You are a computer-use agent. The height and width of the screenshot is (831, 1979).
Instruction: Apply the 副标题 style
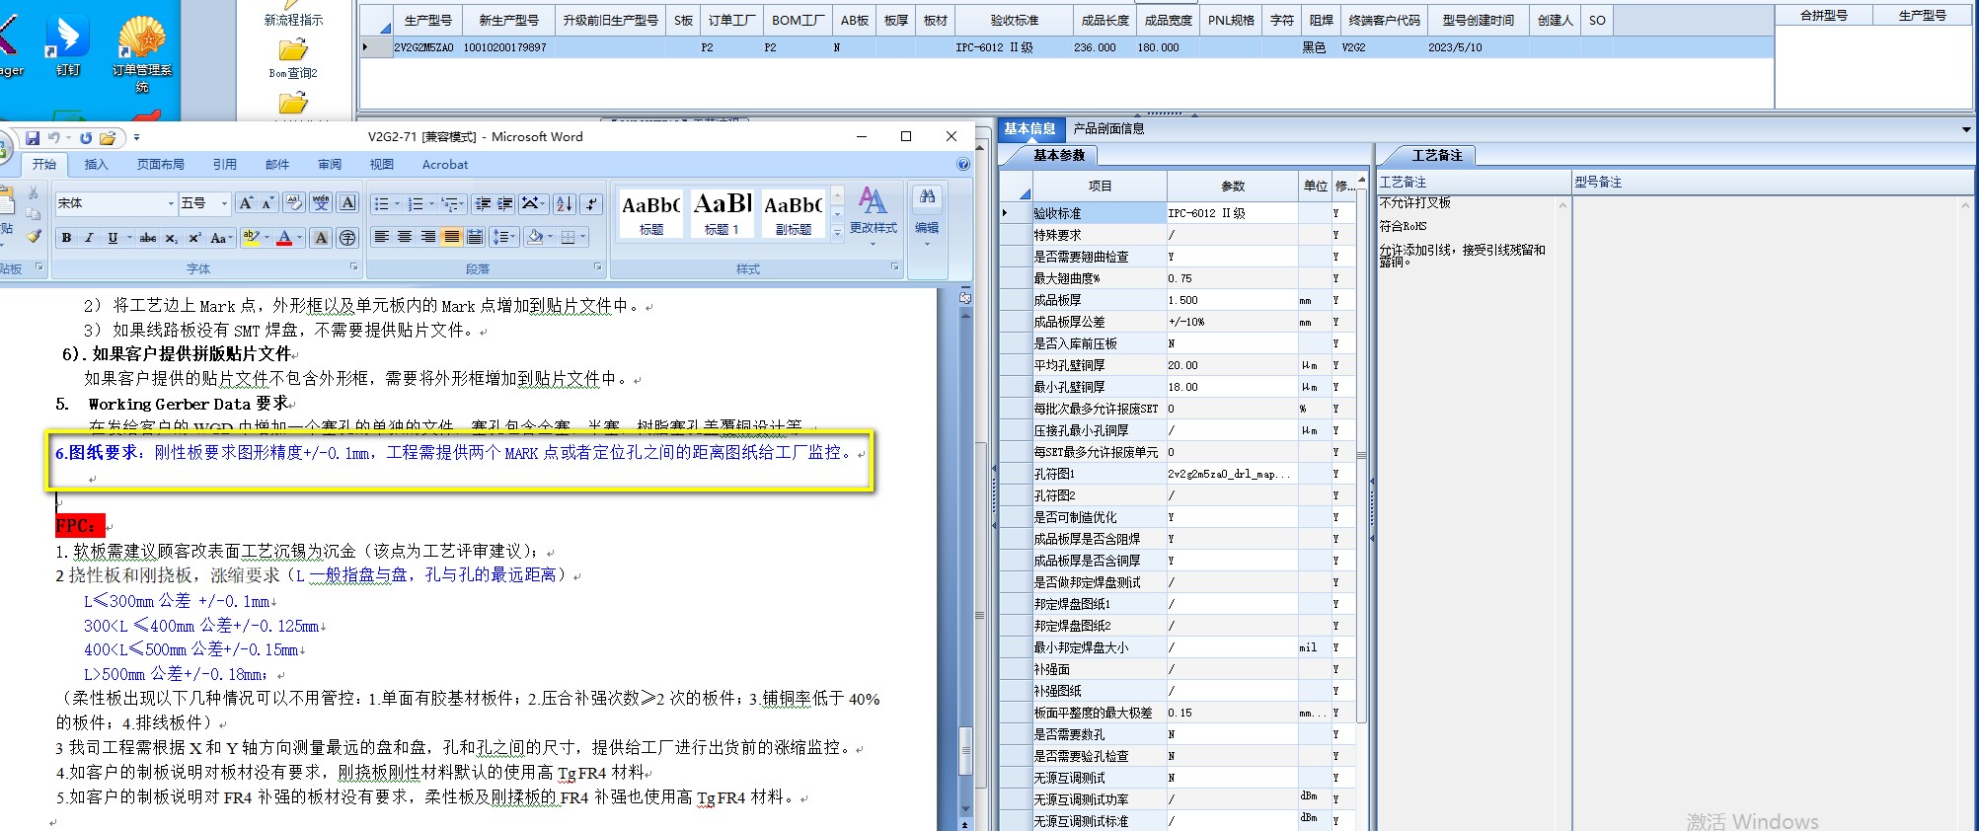(x=793, y=213)
